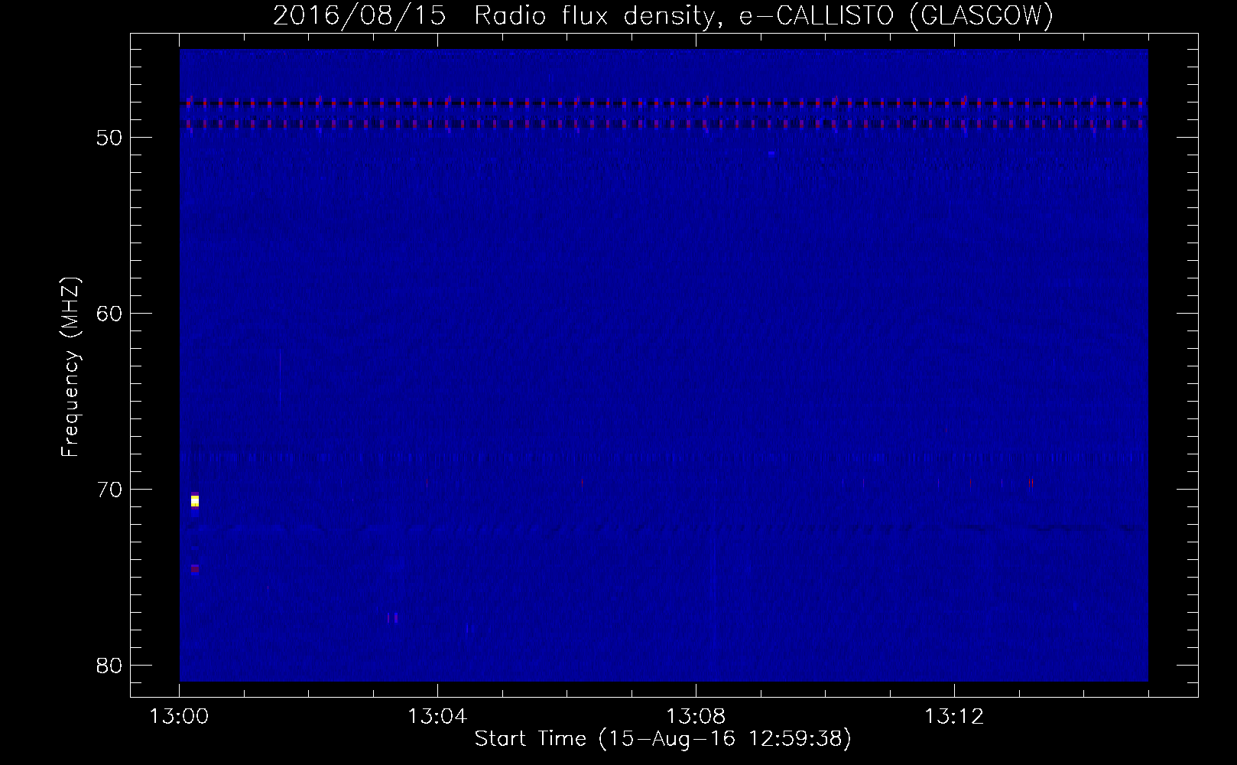Screen dimensions: 1237x765
Task: Click the "Start Time (15-Aug-16 12:59:38)" axis label
Action: pos(663,739)
